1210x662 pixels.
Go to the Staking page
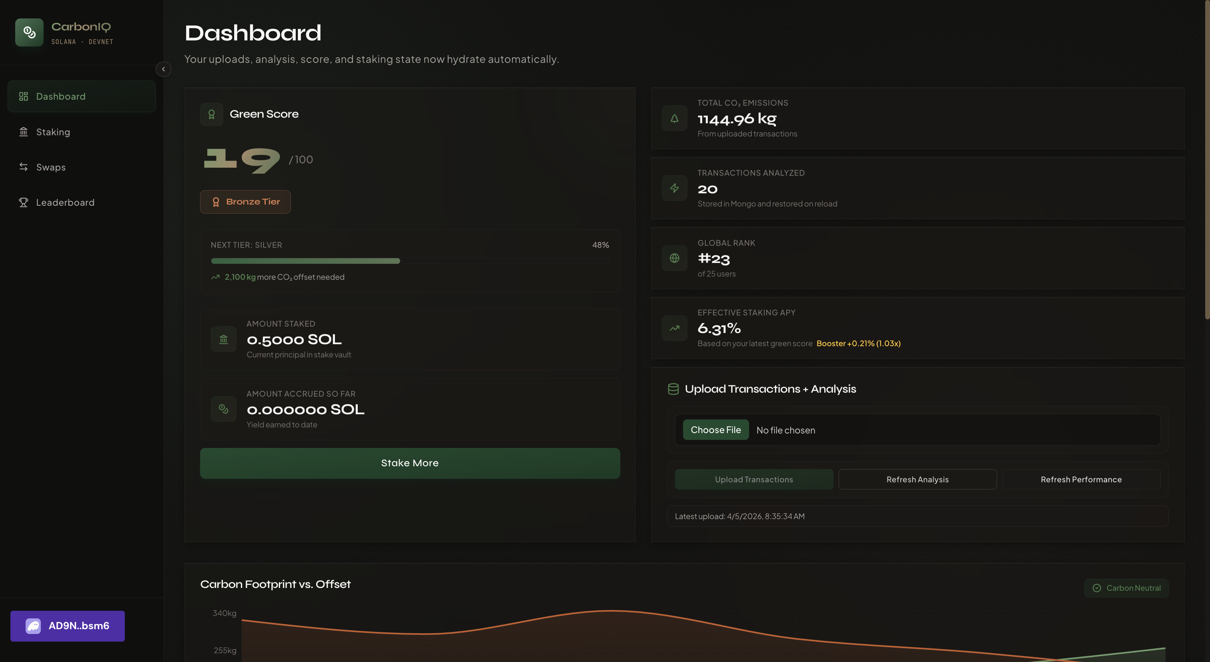[x=52, y=132]
